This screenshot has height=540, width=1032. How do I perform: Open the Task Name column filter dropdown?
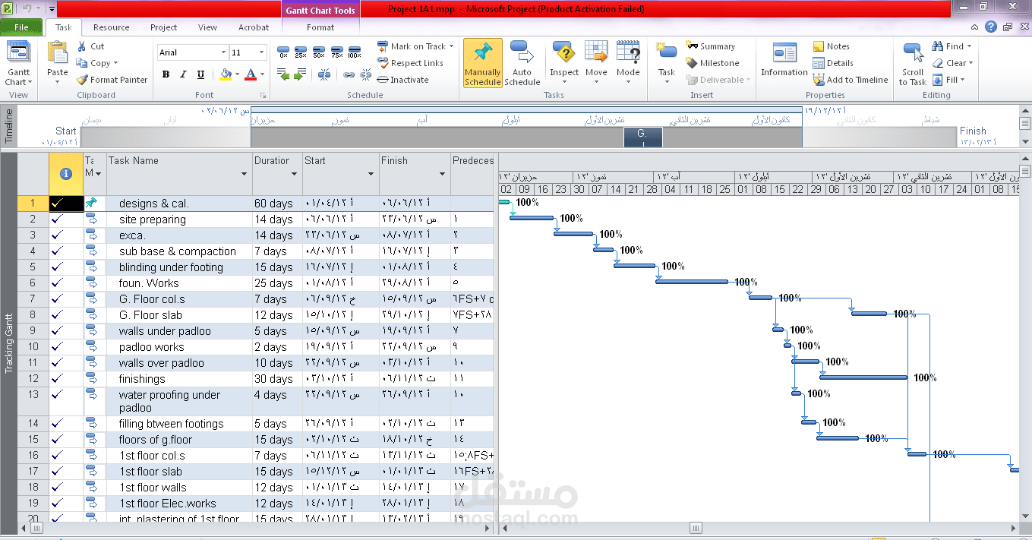[x=245, y=174]
